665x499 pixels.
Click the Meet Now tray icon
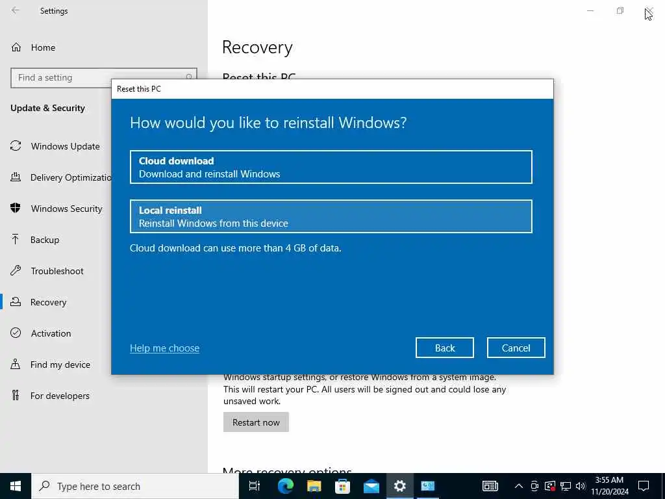(x=534, y=486)
